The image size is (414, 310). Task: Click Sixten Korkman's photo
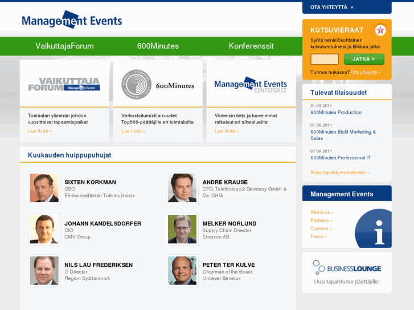click(44, 188)
